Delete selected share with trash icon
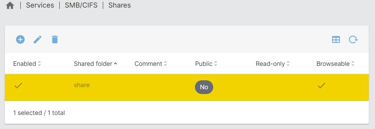Screen dimensions: 375x129 (55, 39)
